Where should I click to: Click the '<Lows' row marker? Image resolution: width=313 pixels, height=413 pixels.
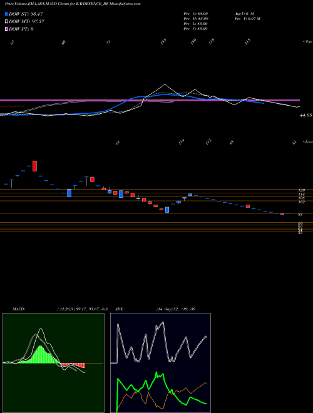308,141
